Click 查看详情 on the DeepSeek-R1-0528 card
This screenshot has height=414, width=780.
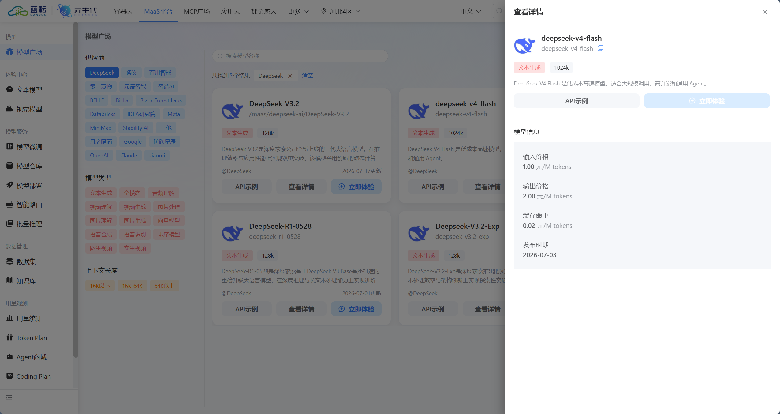[301, 309]
